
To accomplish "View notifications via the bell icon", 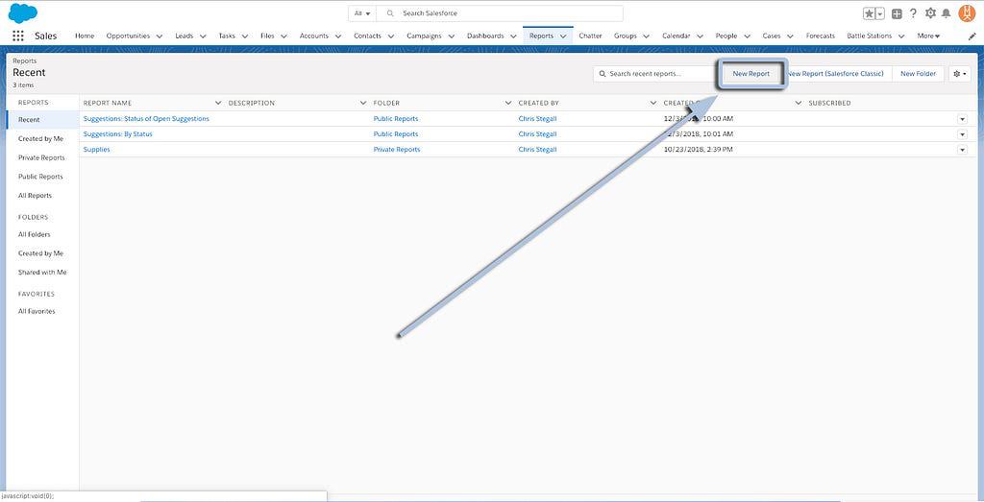I will coord(947,13).
